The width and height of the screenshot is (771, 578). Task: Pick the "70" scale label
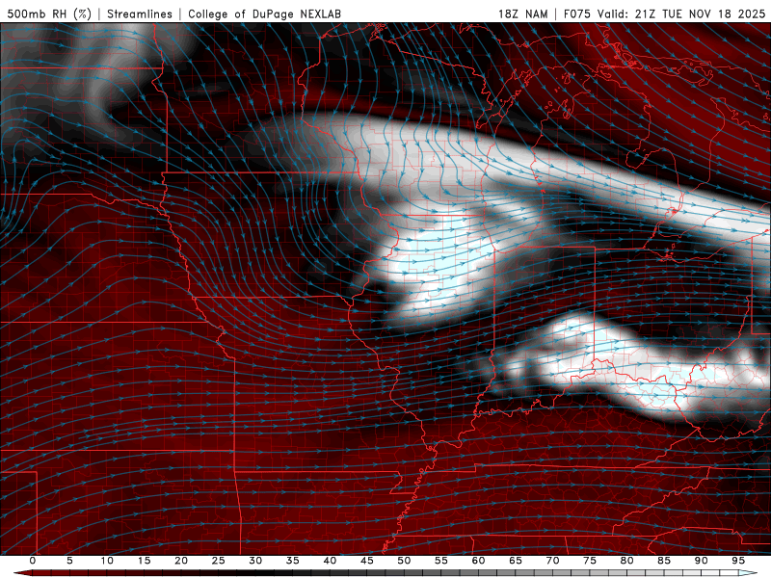point(552,561)
